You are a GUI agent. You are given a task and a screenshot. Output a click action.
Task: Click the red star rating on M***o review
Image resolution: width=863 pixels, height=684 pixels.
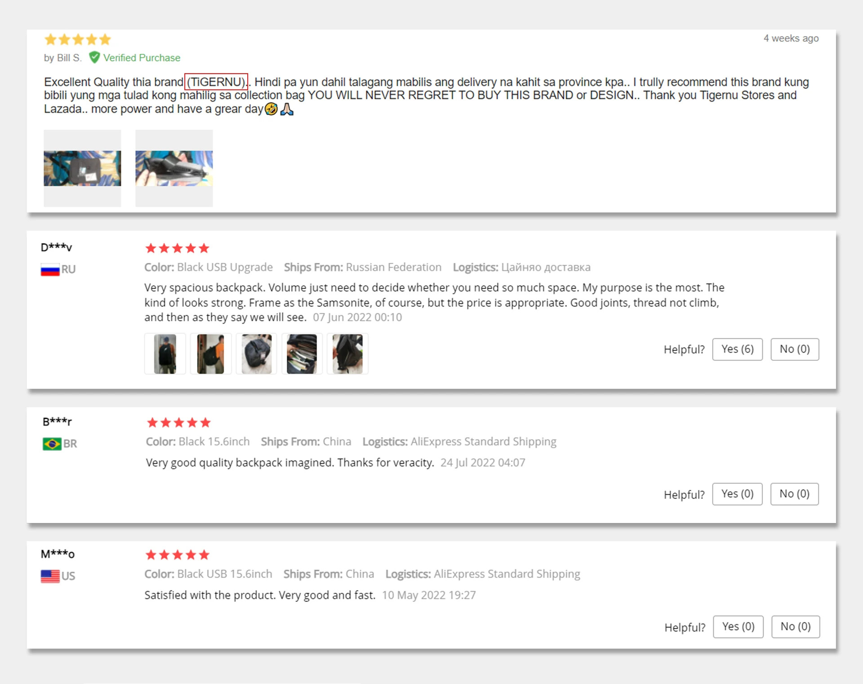(x=178, y=555)
